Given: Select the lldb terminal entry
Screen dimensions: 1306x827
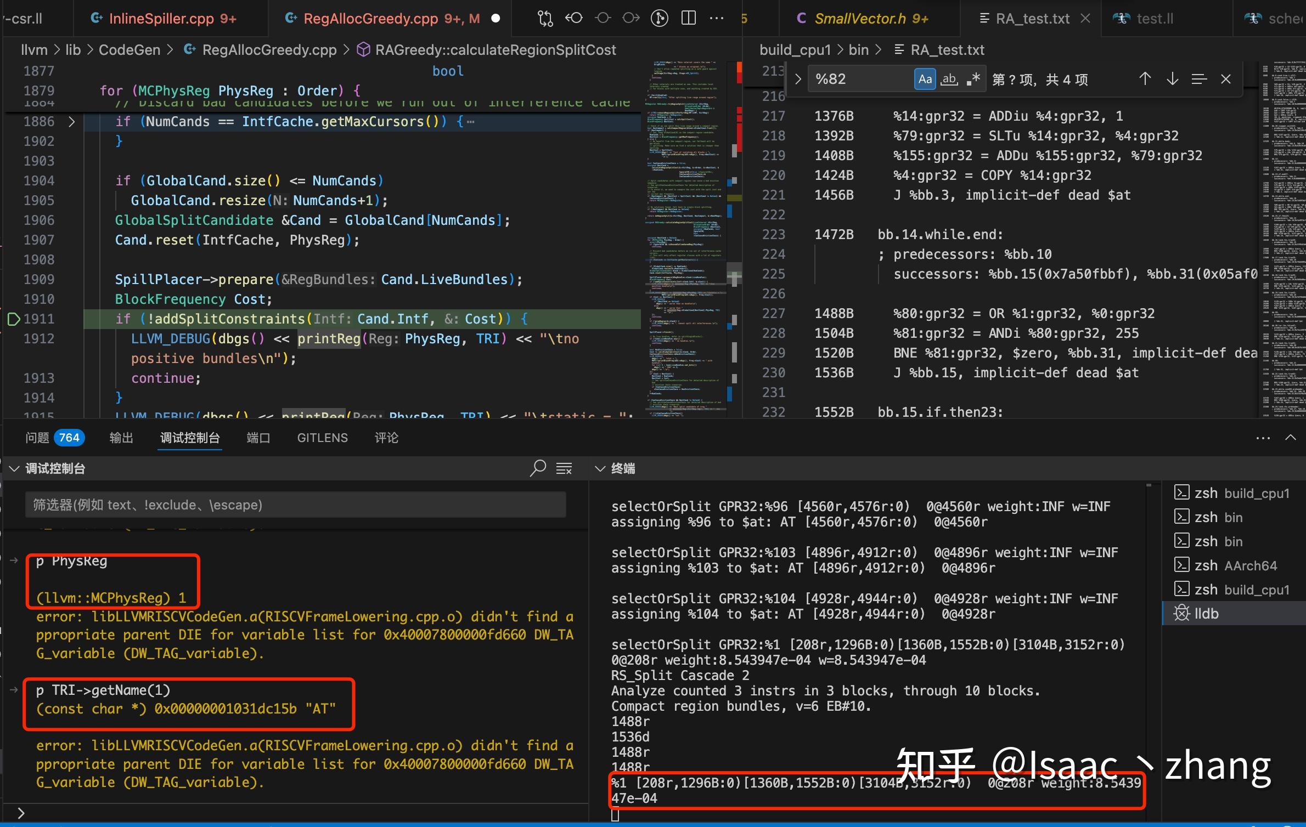Looking at the screenshot, I should click(x=1206, y=613).
